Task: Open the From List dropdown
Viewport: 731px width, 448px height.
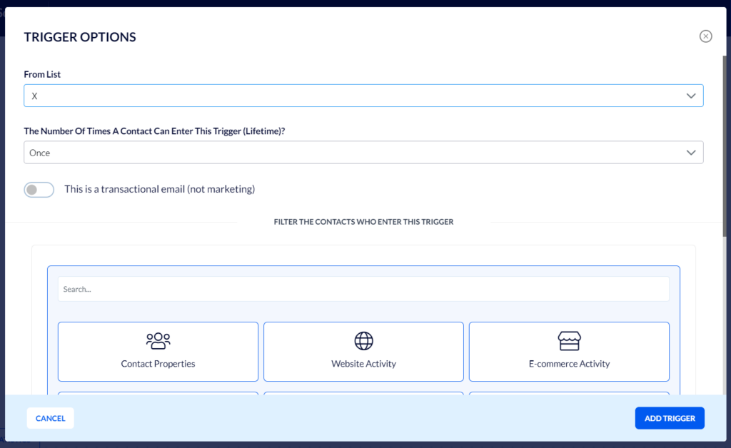Action: [363, 96]
